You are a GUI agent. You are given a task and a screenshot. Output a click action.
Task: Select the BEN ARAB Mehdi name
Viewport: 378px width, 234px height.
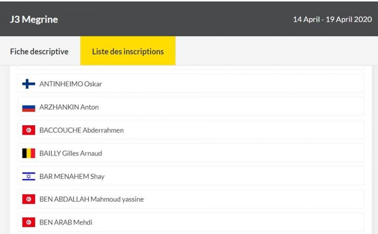[66, 222]
